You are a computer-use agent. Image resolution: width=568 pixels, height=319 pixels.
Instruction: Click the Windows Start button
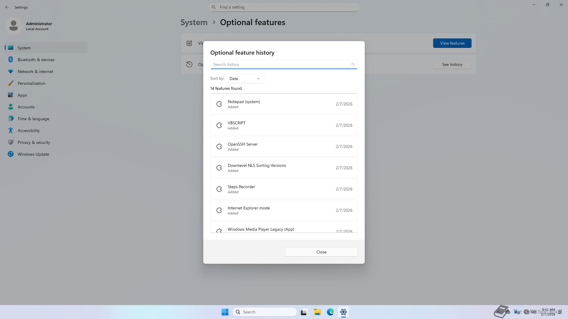coord(225,312)
